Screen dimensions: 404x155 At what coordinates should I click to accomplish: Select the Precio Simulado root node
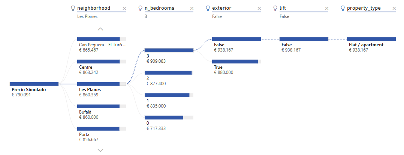pyautogui.click(x=34, y=84)
